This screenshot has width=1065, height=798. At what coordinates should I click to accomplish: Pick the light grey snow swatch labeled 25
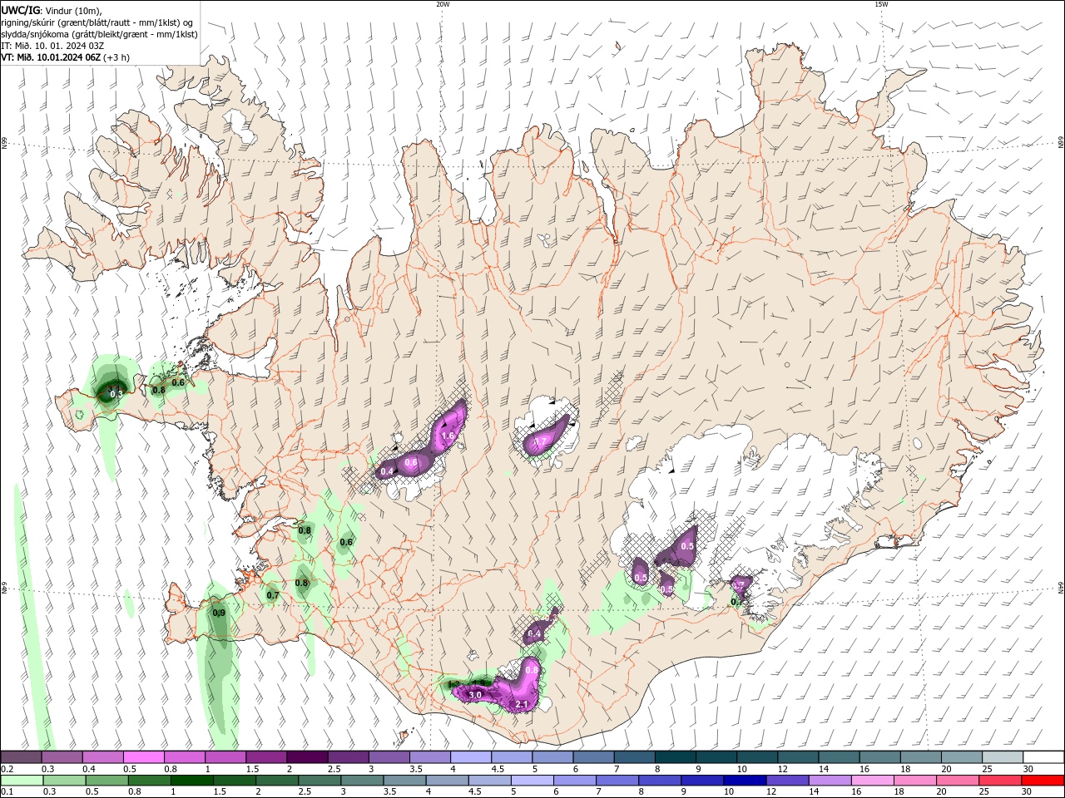click(x=1002, y=757)
